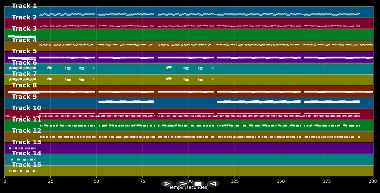Choose the Track 8 label
The width and height of the screenshot is (380, 193).
pos(24,85)
